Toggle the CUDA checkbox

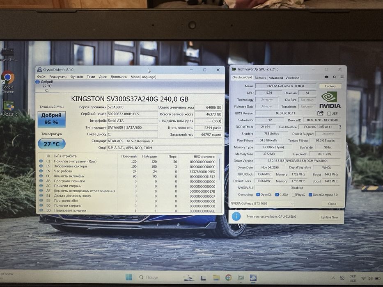click(x=277, y=194)
